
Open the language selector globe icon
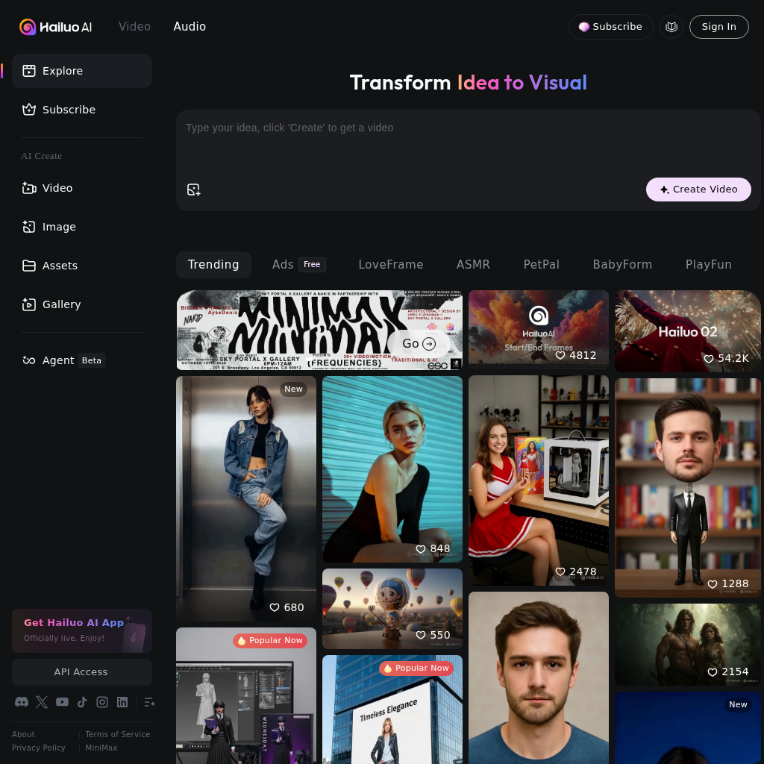click(x=671, y=26)
